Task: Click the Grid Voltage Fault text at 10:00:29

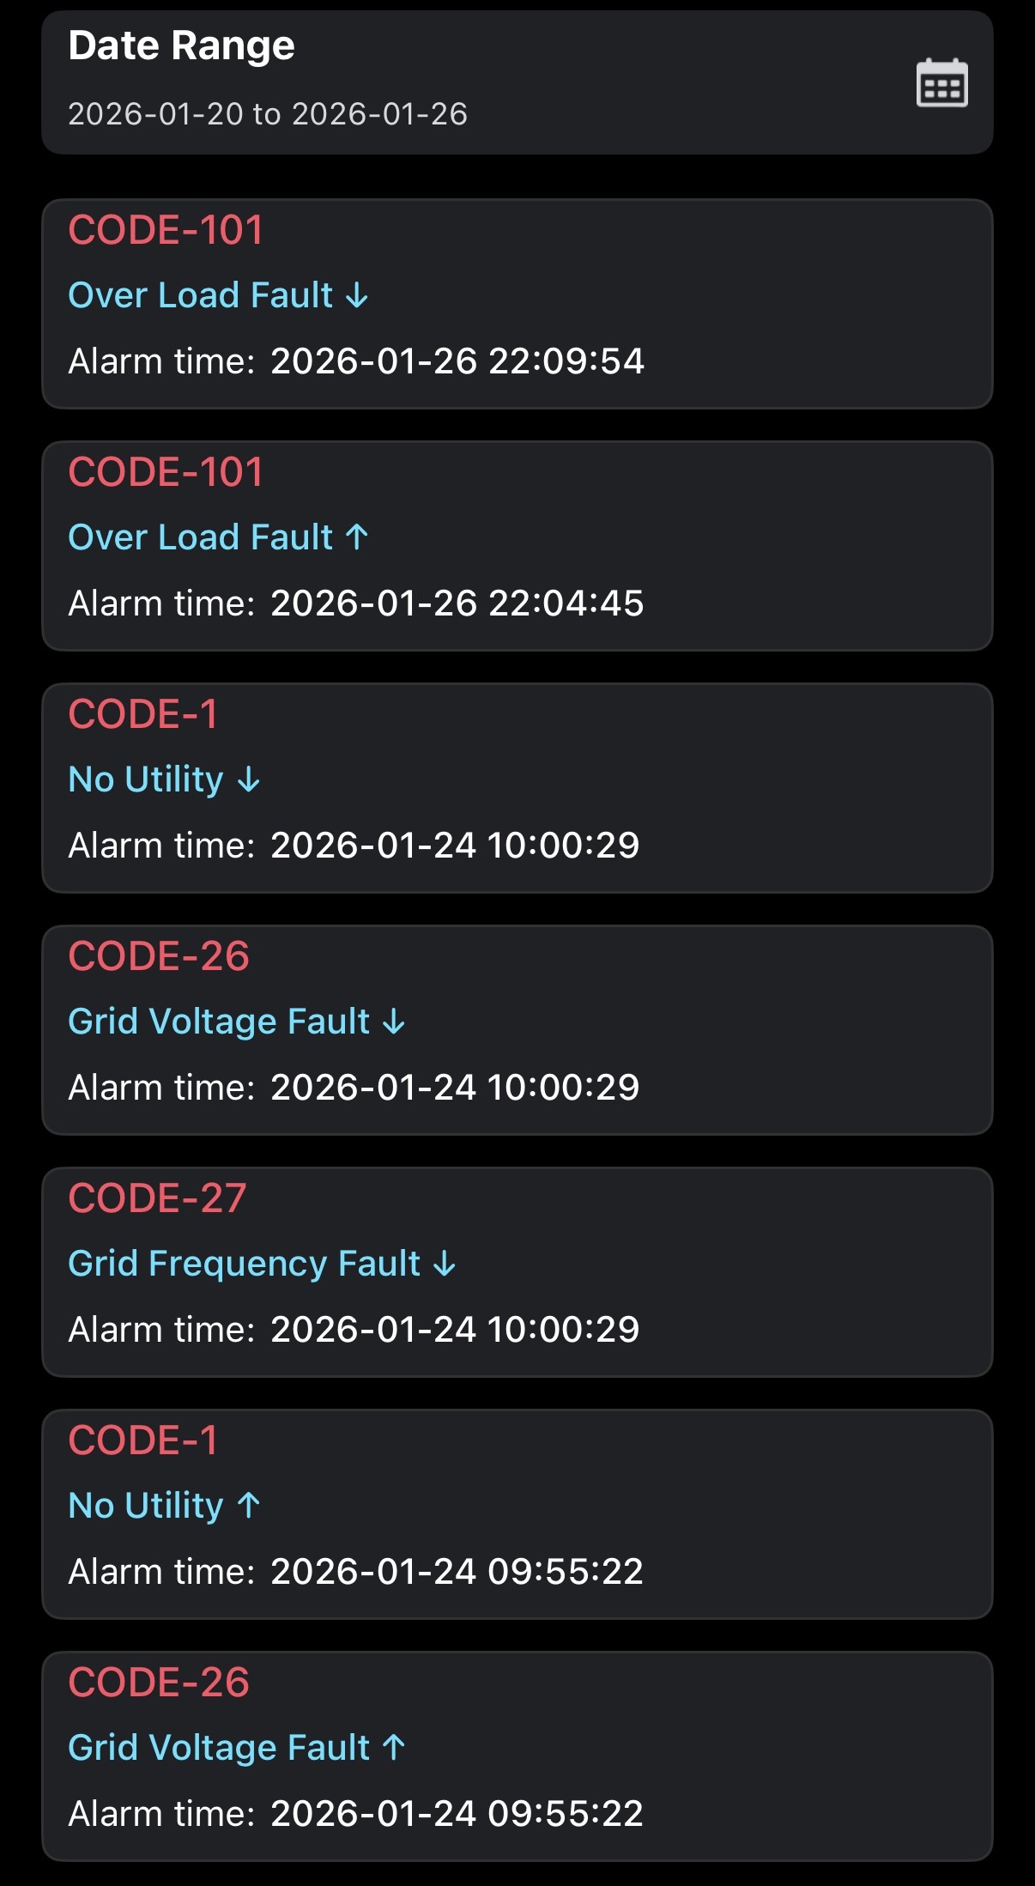Action: pos(219,1022)
